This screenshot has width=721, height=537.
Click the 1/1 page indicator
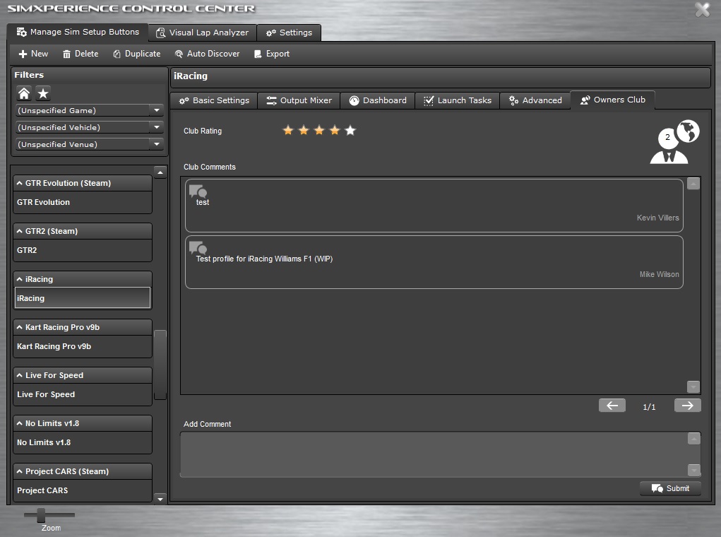649,407
